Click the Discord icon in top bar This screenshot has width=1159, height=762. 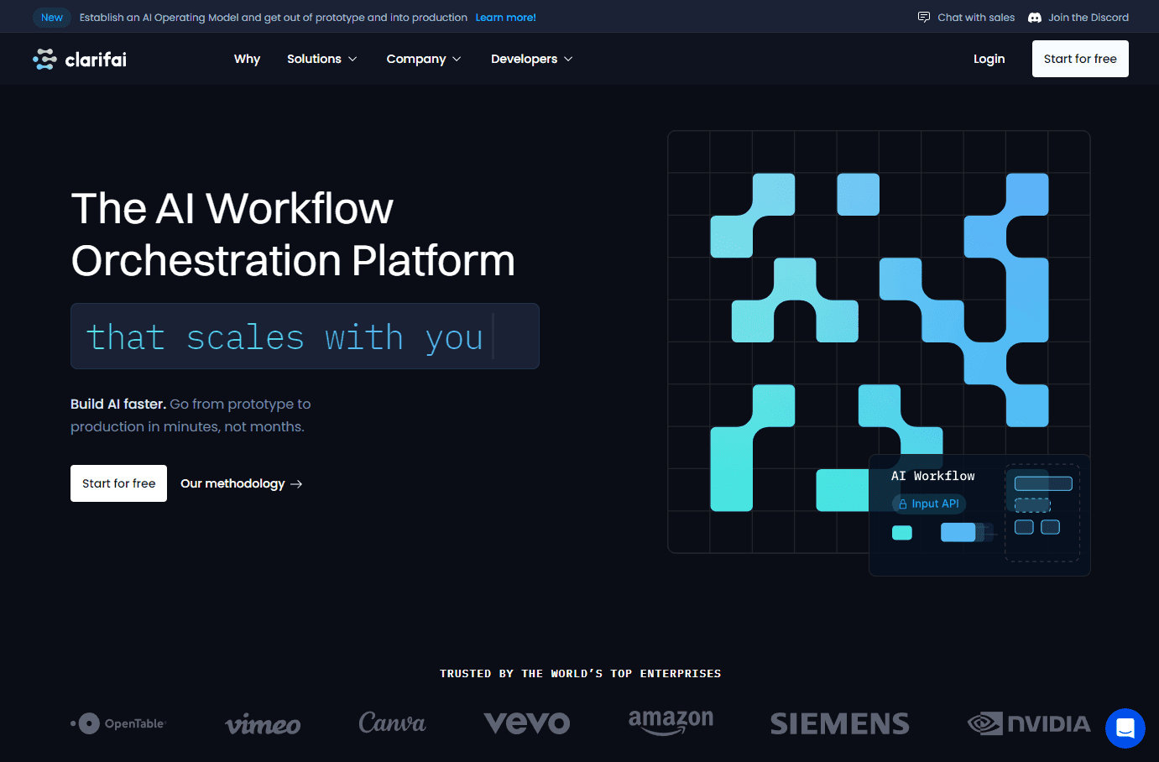point(1035,17)
